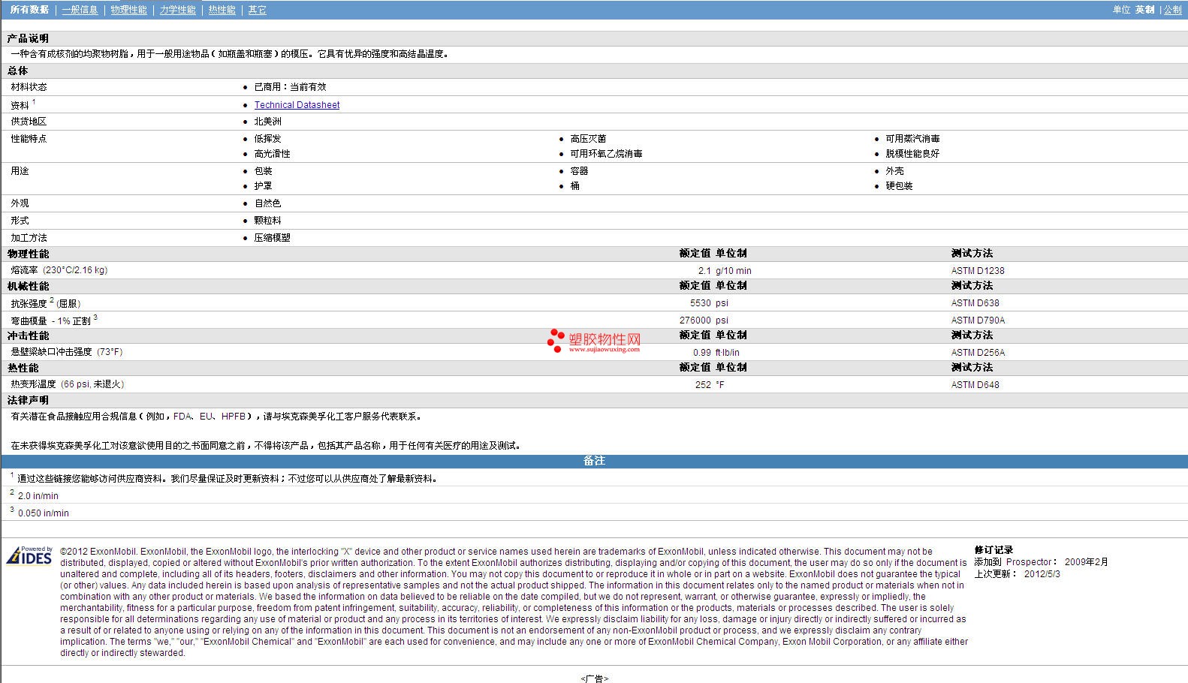The height and width of the screenshot is (683, 1188).
Task: Click the 外壳 usage item
Action: 894,171
